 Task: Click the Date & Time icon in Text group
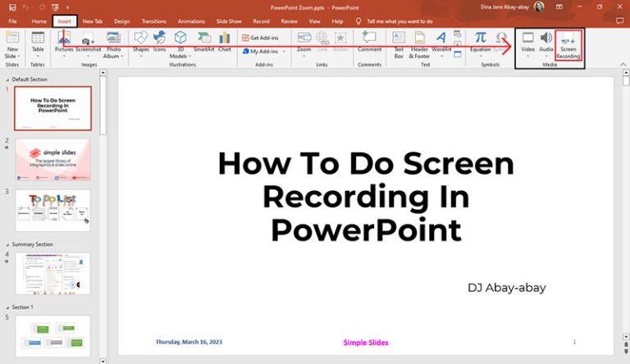[457, 34]
